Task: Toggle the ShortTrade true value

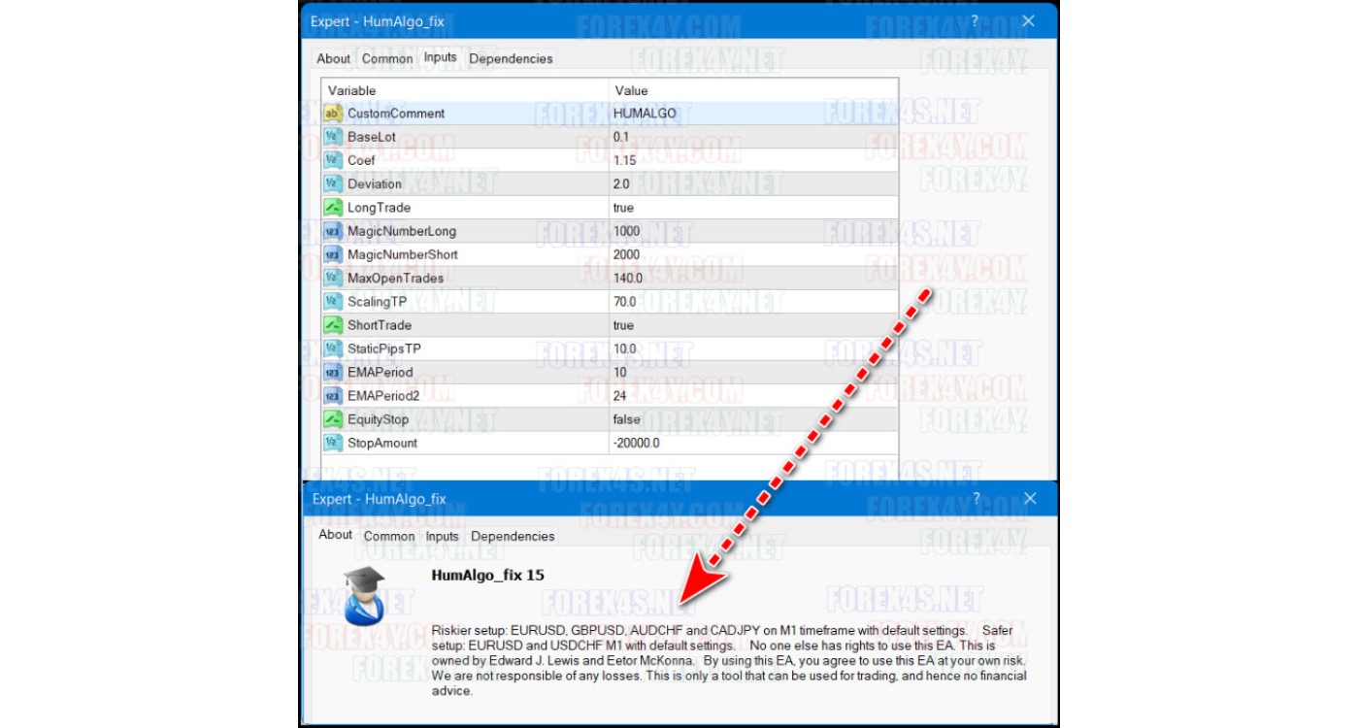Action: [623, 325]
